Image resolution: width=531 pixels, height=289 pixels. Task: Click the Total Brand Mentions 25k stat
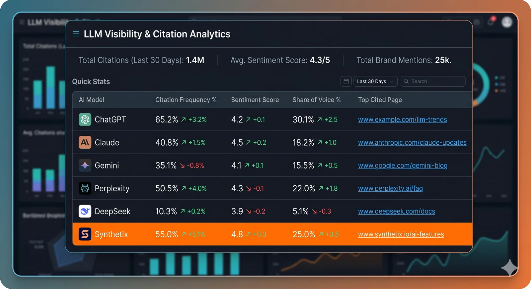[x=404, y=60]
